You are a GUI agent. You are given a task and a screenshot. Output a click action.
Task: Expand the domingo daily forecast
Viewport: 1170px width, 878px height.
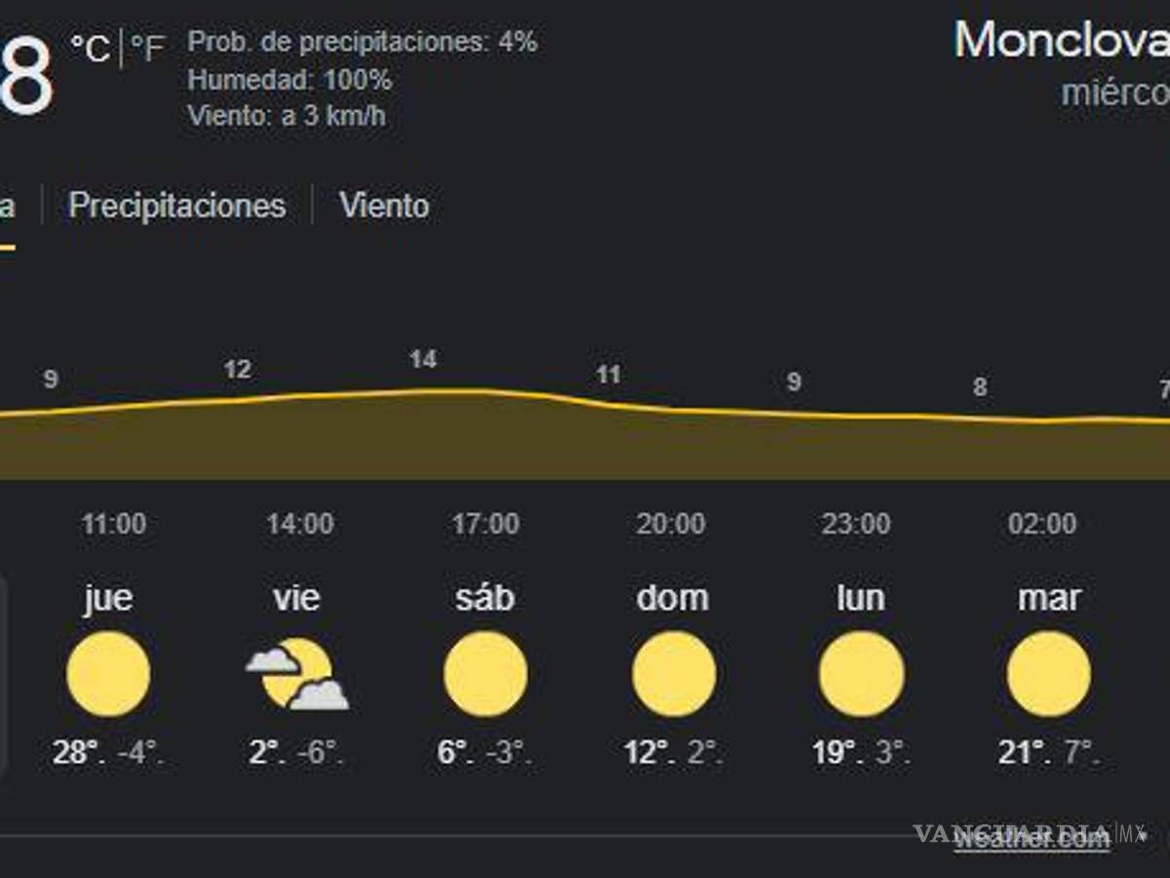[x=673, y=597]
